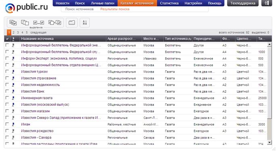Open the Поиск menu
The height and width of the screenshot is (151, 276).
point(80,3)
